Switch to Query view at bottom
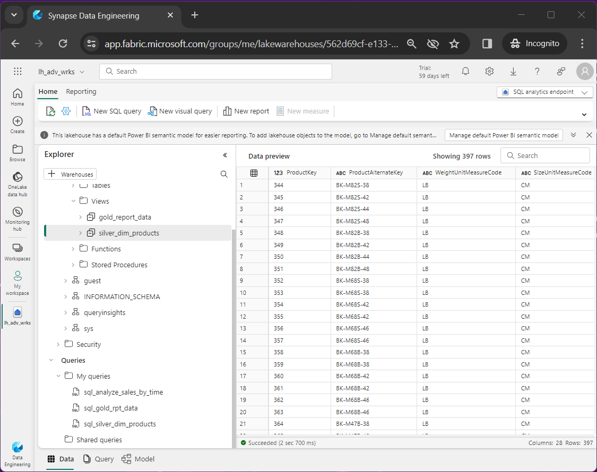This screenshot has height=472, width=597. pos(99,459)
